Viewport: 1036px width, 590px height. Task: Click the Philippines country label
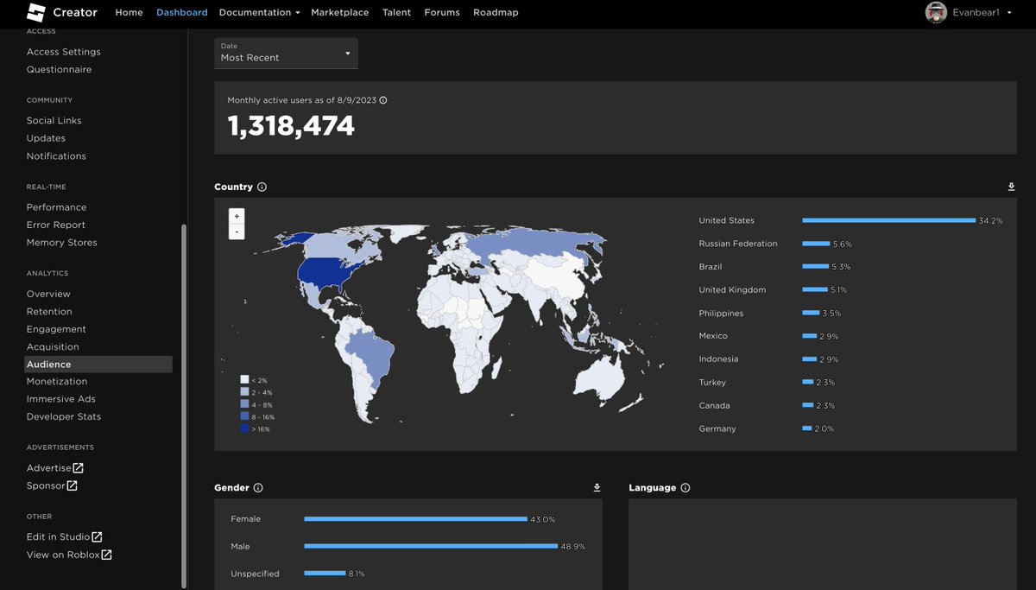click(721, 313)
